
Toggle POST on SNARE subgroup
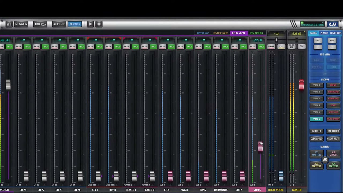point(189,47)
